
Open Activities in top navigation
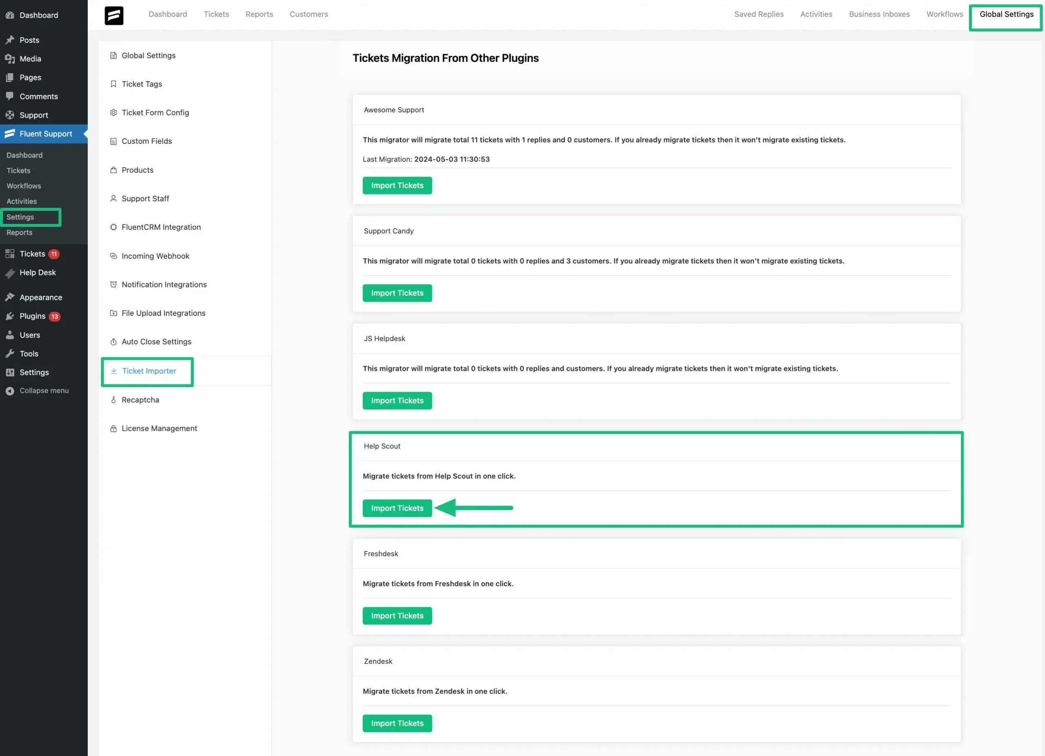pos(816,14)
